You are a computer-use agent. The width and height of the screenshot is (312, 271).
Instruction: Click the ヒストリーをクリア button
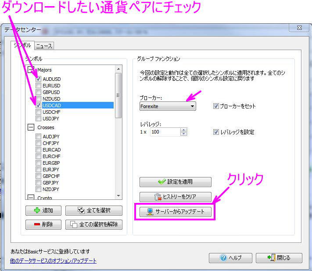coord(175,197)
